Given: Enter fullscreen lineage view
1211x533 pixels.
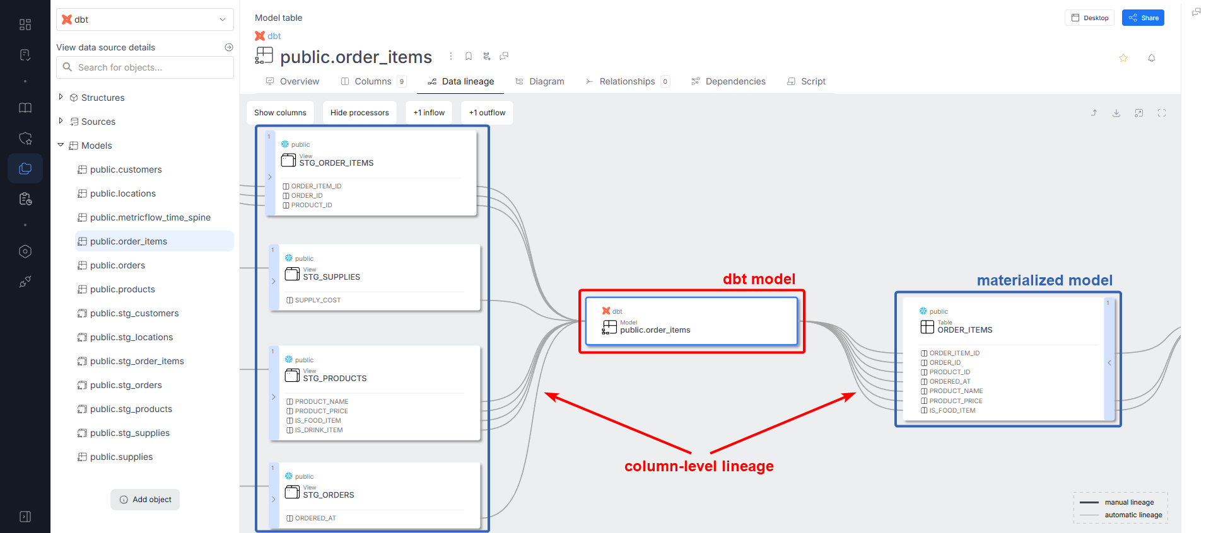Looking at the screenshot, I should coord(1162,113).
